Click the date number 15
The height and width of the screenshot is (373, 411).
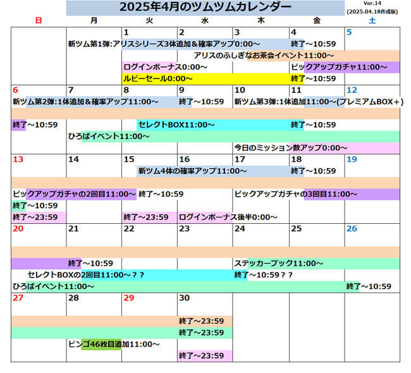click(x=129, y=159)
